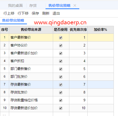Disable 是否使用 for 客户折扣
118x116 pixels.
tap(61, 61)
